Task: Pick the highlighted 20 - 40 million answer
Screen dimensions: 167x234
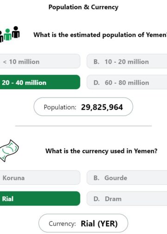Action: pyautogui.click(x=40, y=82)
